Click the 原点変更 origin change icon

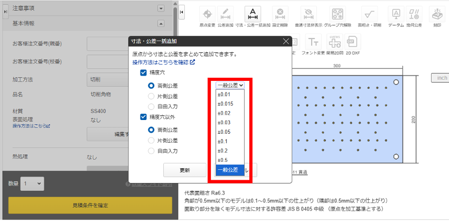tap(207, 14)
